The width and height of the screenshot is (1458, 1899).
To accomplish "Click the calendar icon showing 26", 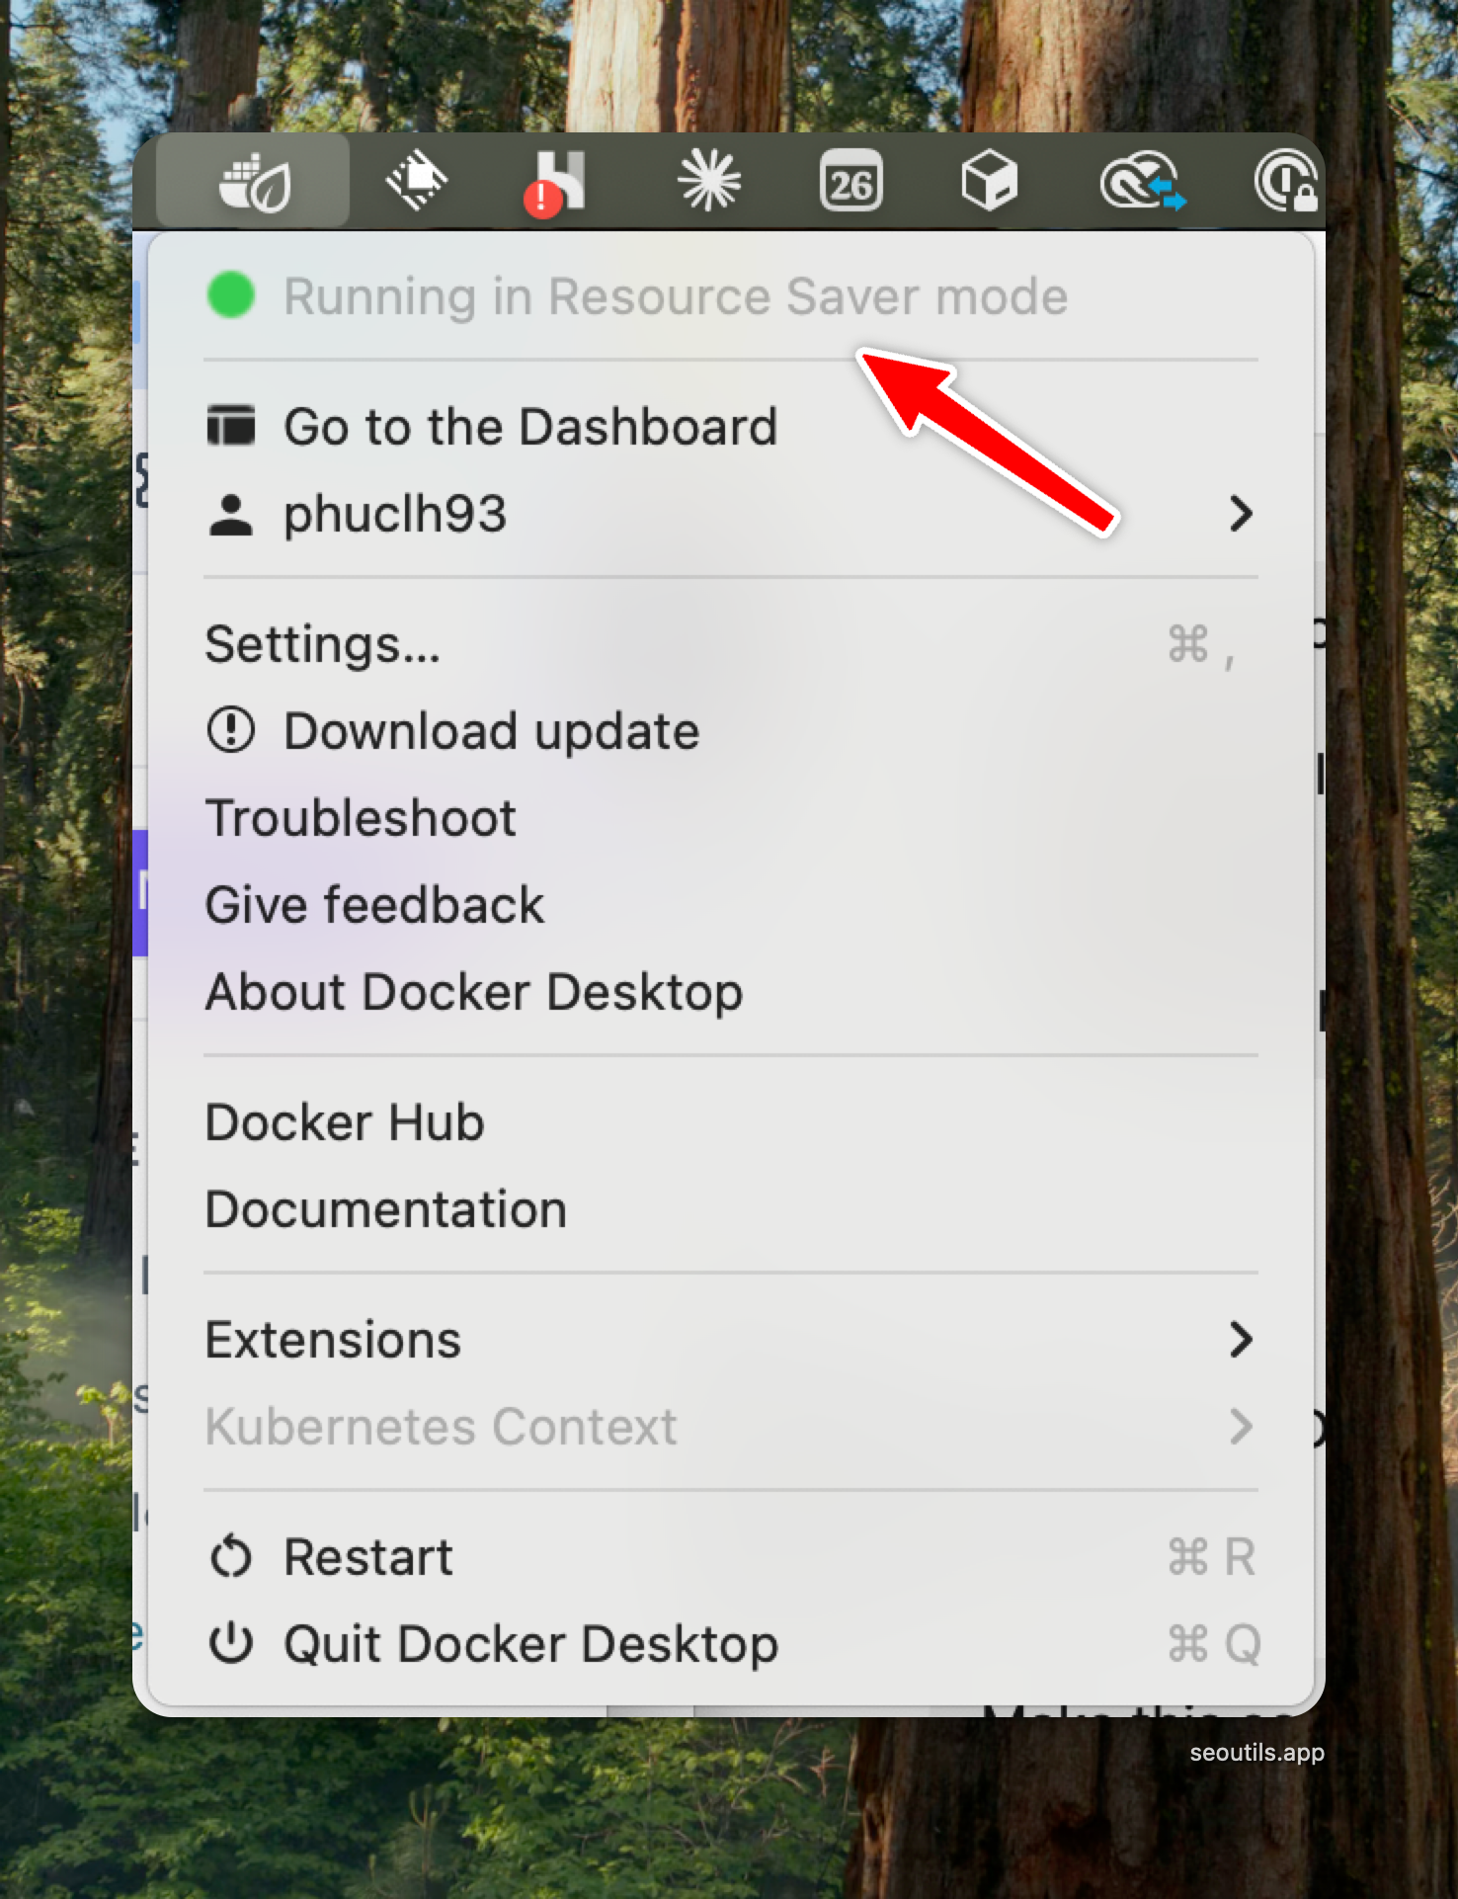I will 850,181.
